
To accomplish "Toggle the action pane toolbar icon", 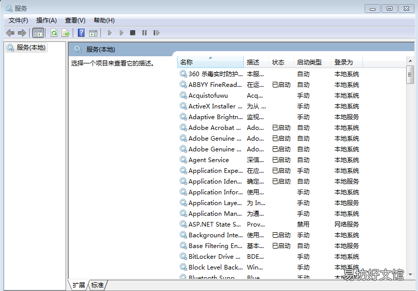I will tap(93, 33).
